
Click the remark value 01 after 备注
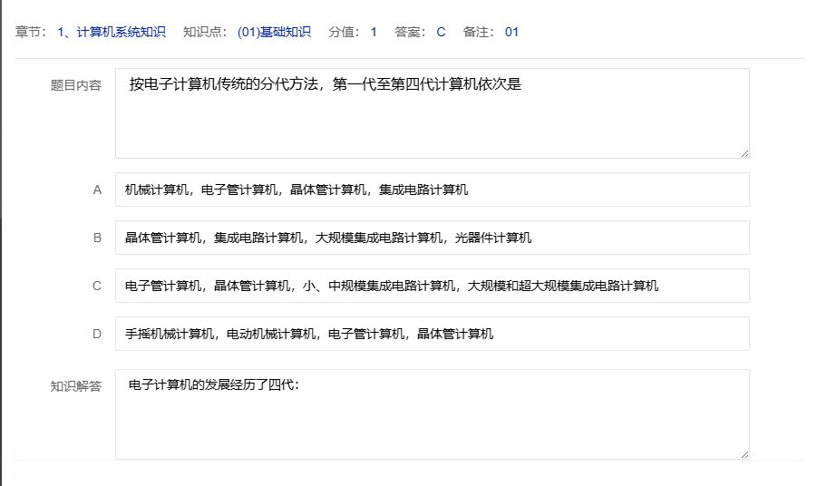tap(511, 33)
